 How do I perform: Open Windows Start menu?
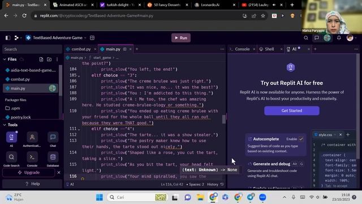pos(100,197)
